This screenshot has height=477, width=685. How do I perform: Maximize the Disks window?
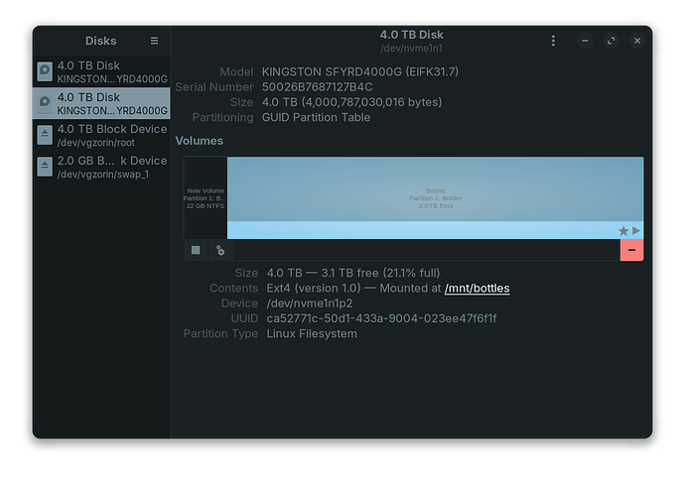tap(612, 41)
